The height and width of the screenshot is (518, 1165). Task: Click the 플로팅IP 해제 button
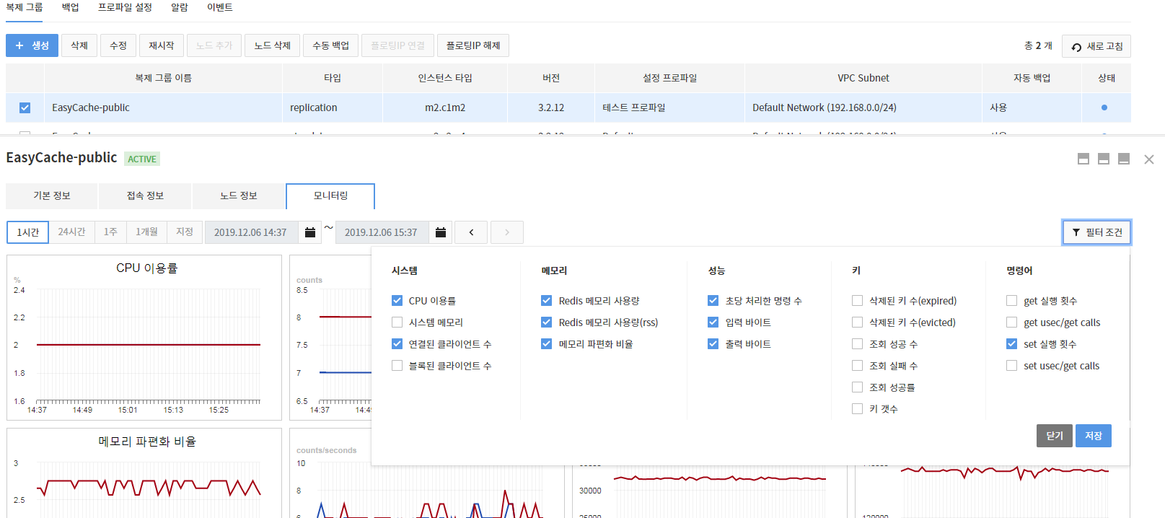pos(473,45)
